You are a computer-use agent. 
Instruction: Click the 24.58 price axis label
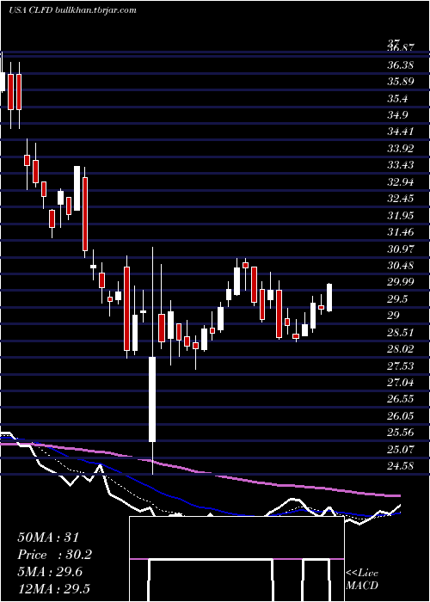[400, 466]
